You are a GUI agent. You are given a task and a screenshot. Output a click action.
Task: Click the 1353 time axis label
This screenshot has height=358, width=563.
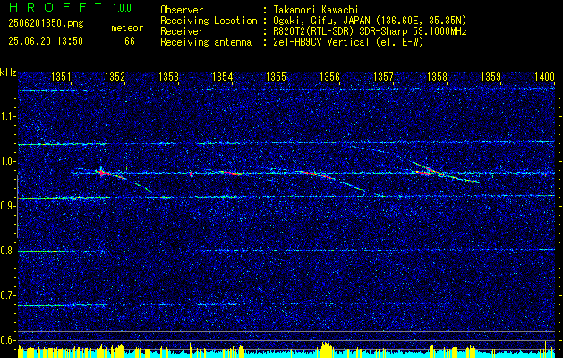pos(168,76)
